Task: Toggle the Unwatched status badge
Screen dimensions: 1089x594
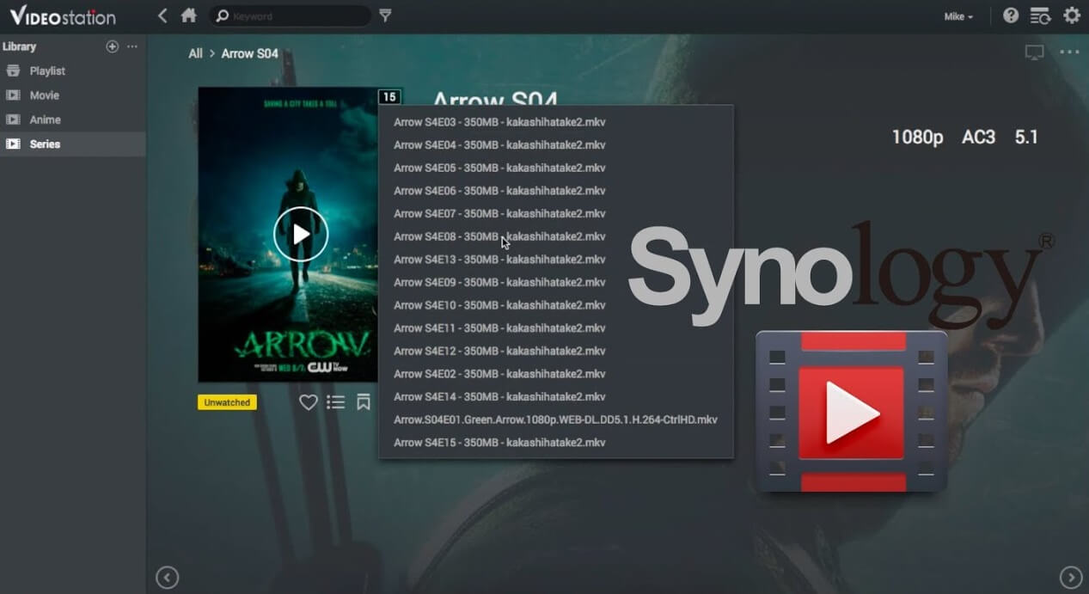Action: click(x=227, y=402)
